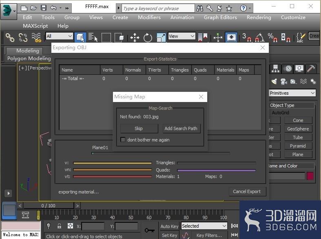Toggle the selection lock icon
This screenshot has width=321, height=239.
(x=60, y=226)
